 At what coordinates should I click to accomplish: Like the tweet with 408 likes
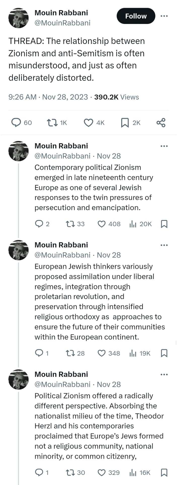[101, 224]
